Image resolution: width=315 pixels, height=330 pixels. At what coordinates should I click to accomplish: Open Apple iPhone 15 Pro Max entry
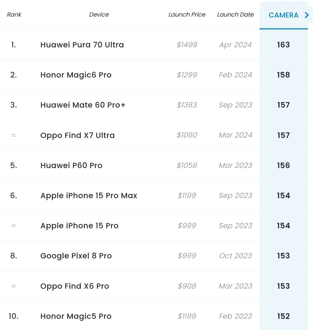coord(89,196)
